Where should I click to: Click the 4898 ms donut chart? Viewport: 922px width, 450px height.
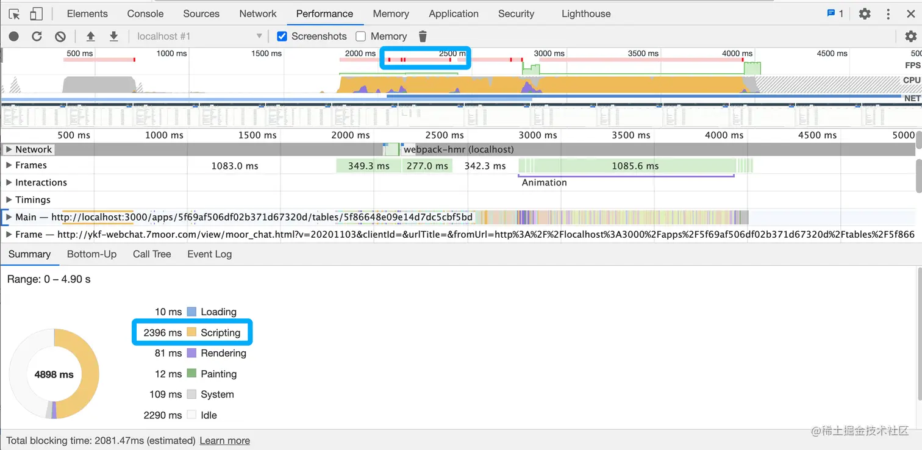coord(54,374)
